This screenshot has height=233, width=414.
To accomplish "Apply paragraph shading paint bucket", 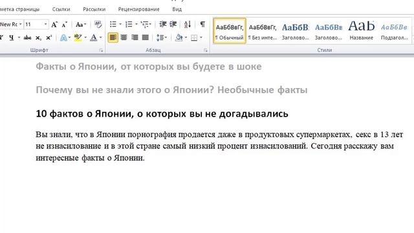I will [179, 38].
